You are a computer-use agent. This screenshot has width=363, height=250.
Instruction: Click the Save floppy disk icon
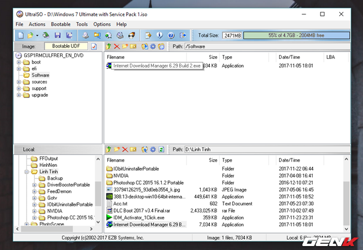(58, 35)
